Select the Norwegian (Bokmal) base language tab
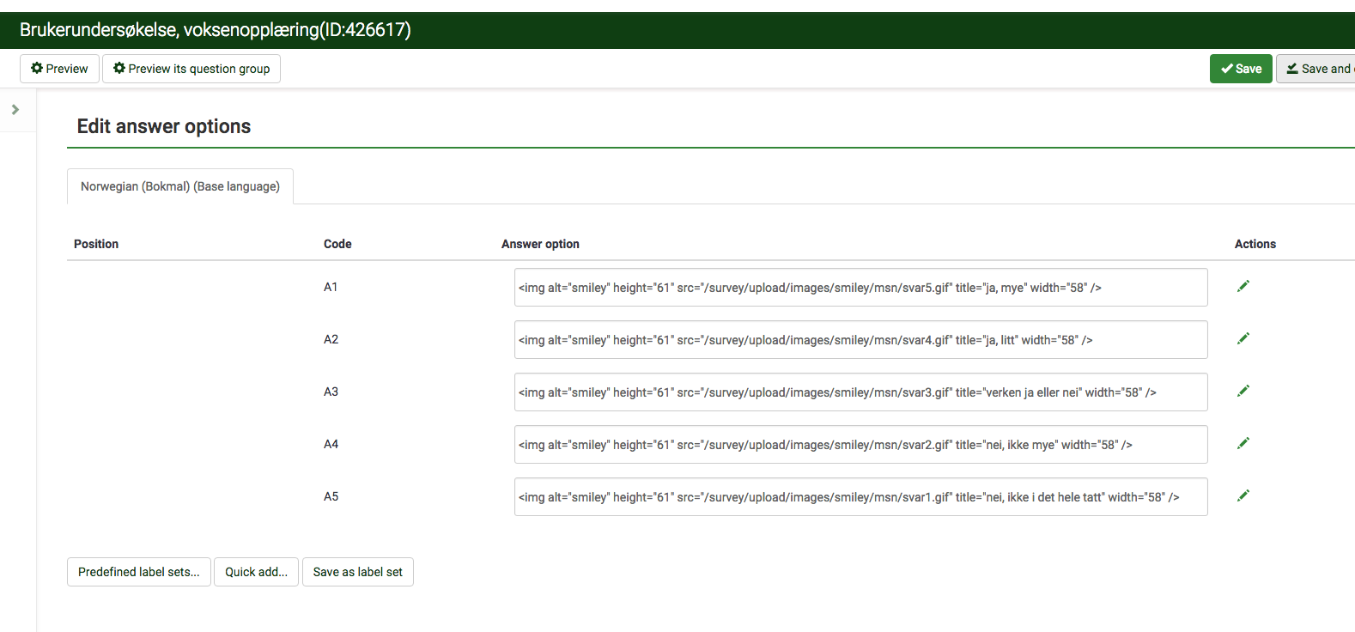Image resolution: width=1355 pixels, height=632 pixels. click(180, 186)
